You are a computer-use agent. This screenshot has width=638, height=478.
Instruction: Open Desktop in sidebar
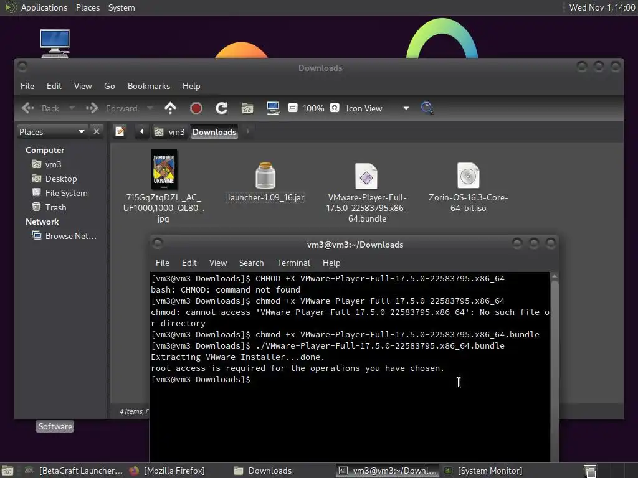pyautogui.click(x=55, y=179)
